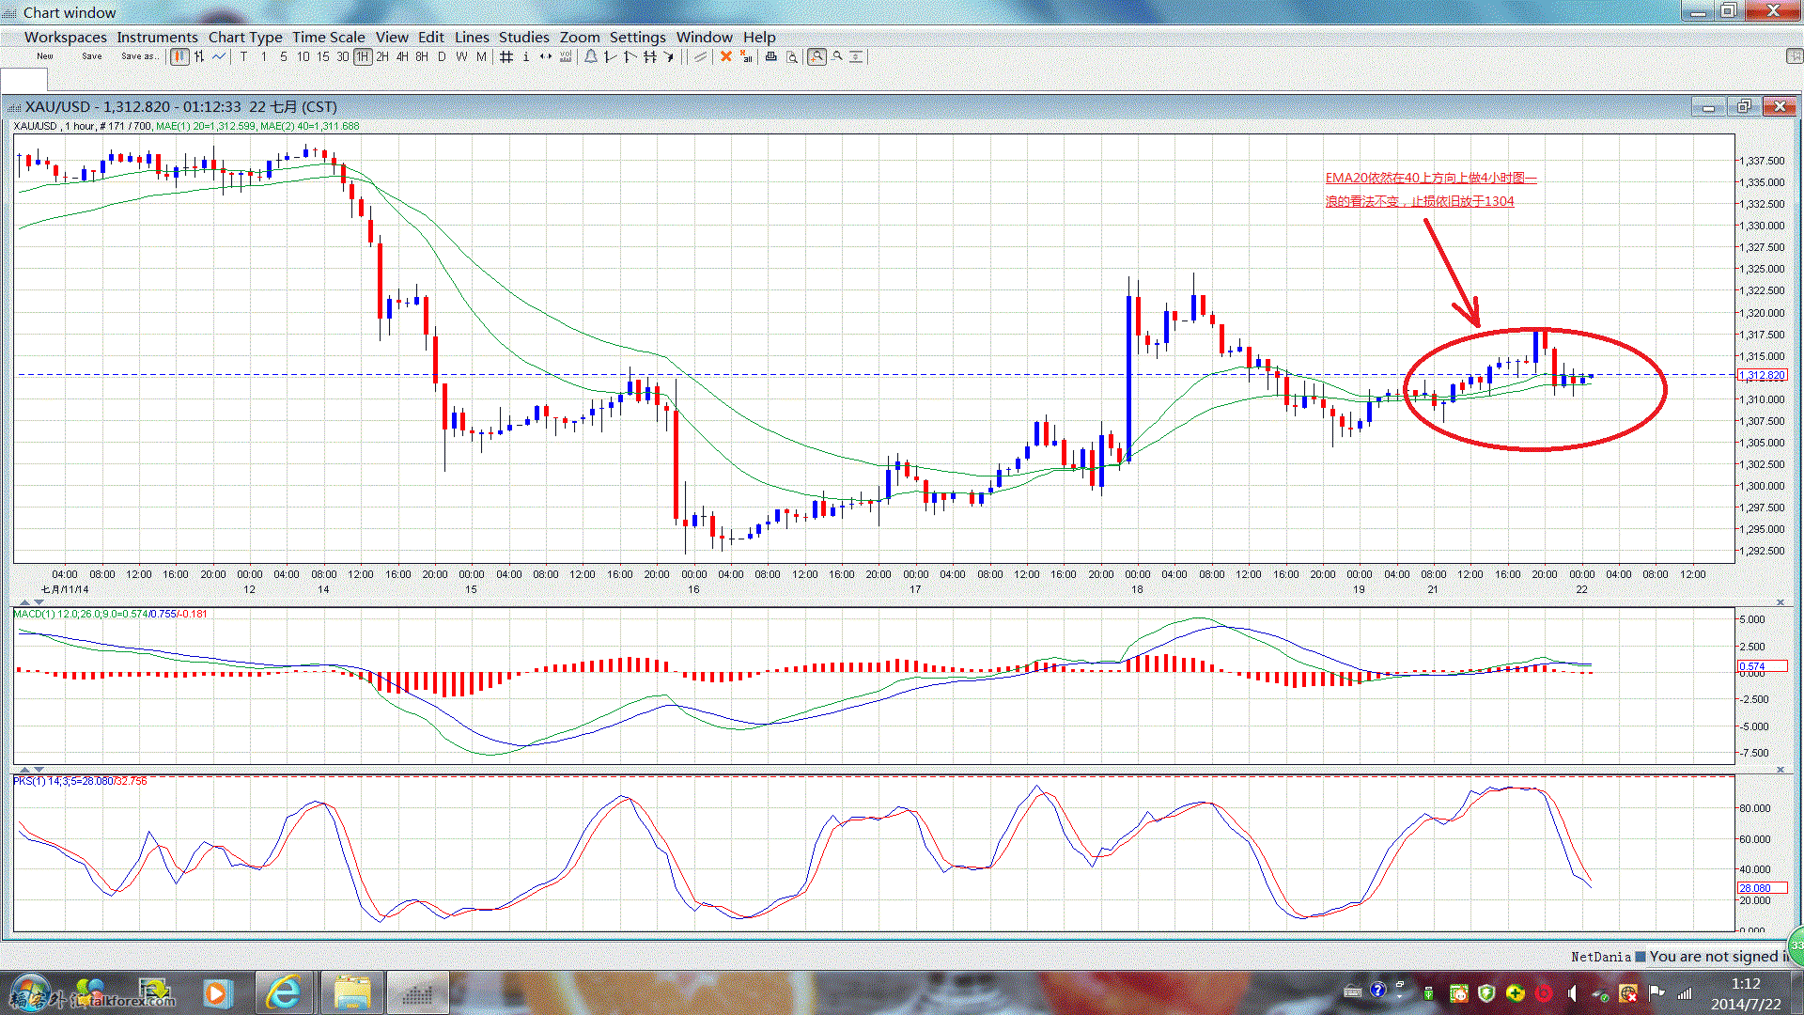Select the line chart type icon

[x=219, y=56]
